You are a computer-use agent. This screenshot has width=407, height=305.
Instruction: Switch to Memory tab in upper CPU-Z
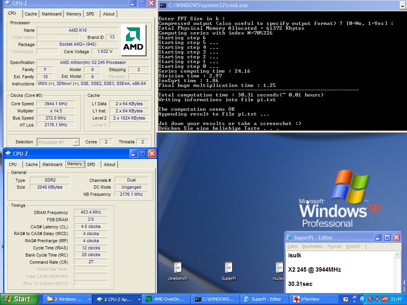[74, 14]
